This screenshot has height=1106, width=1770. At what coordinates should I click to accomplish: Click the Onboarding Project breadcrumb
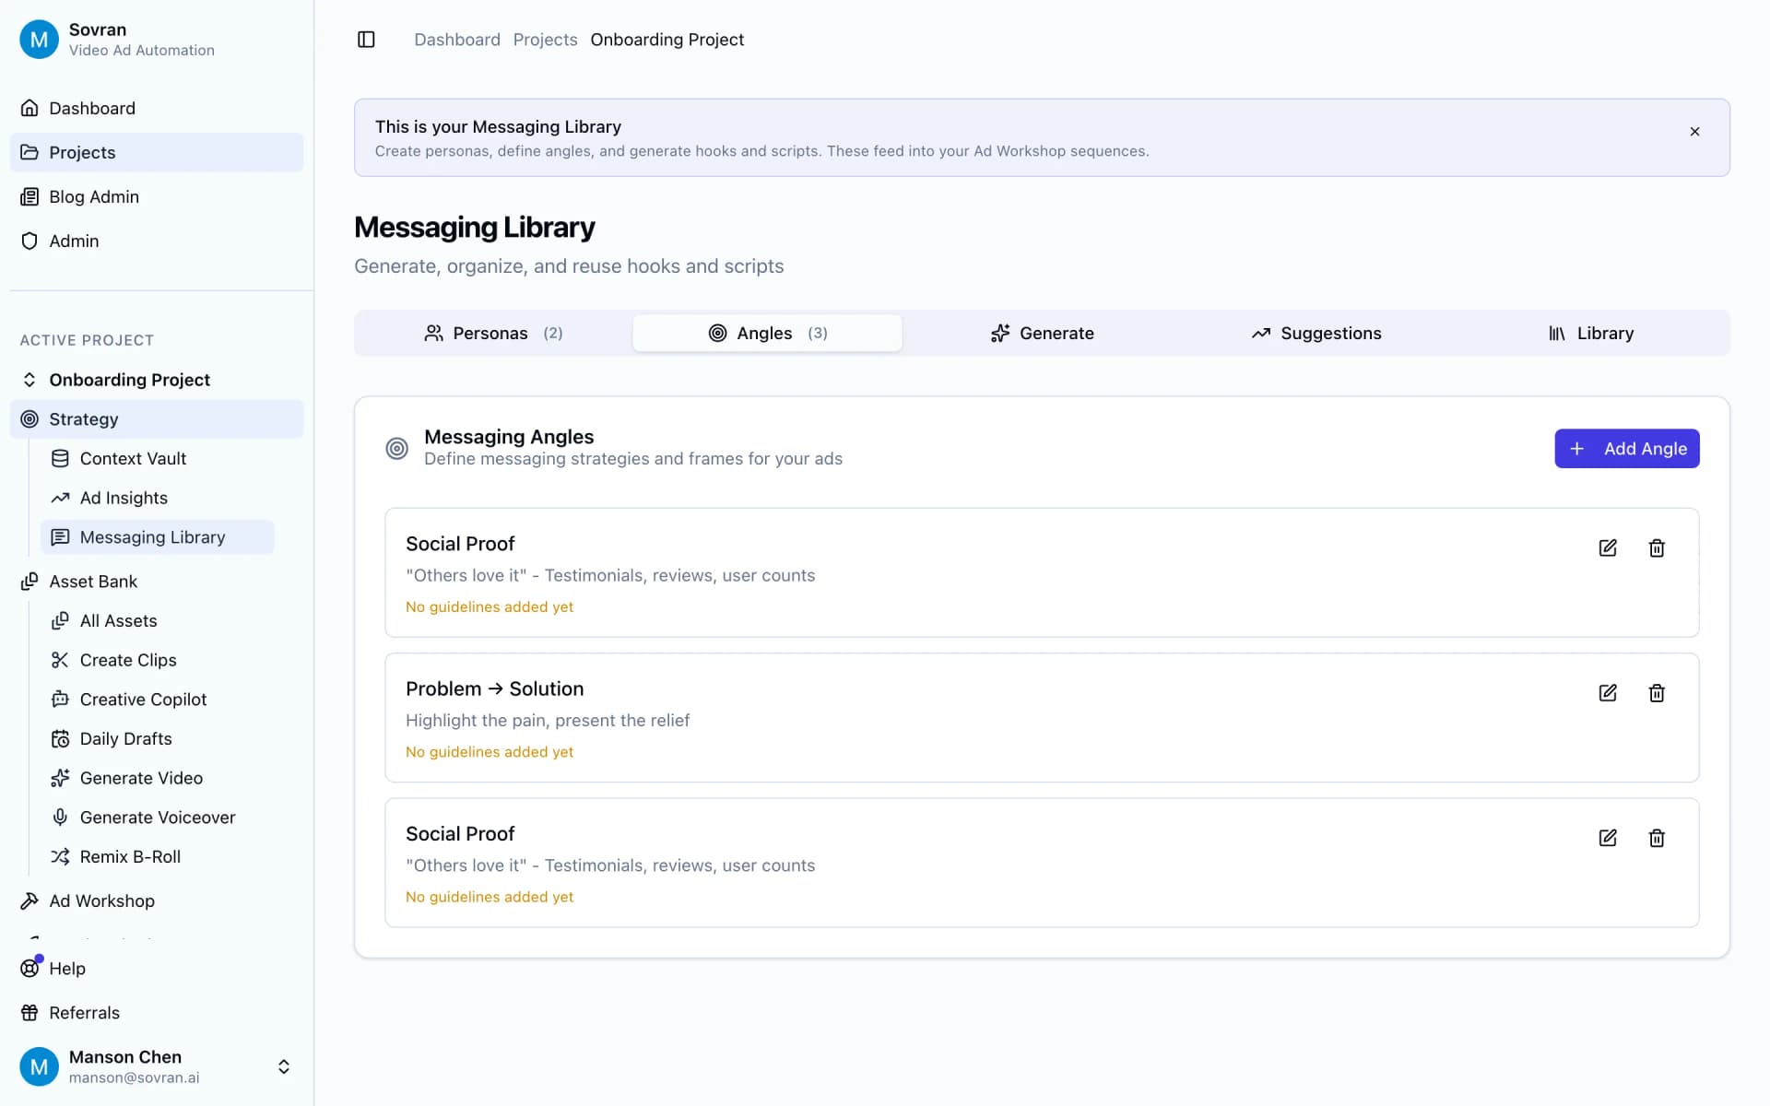[x=667, y=40]
